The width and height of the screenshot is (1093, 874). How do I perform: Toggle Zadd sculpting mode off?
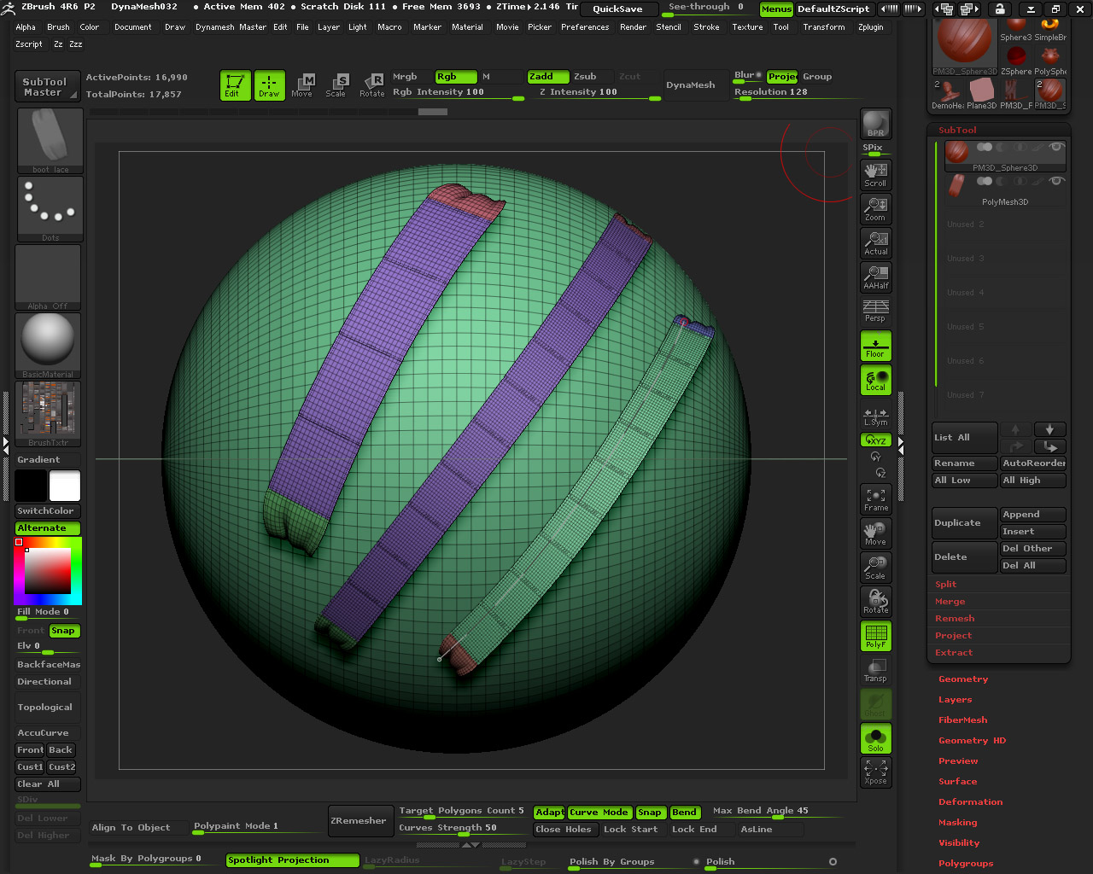point(547,76)
